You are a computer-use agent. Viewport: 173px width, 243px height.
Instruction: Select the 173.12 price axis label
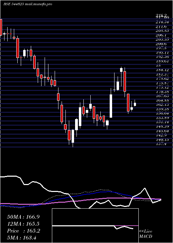162,87
